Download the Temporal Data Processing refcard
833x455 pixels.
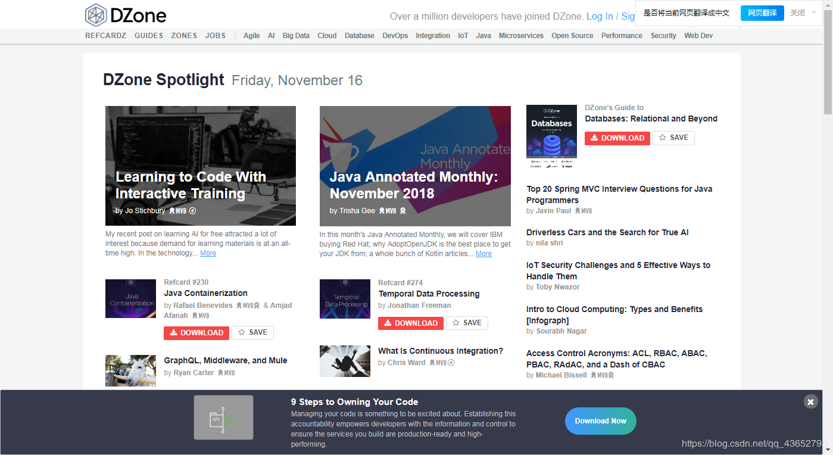coord(411,323)
